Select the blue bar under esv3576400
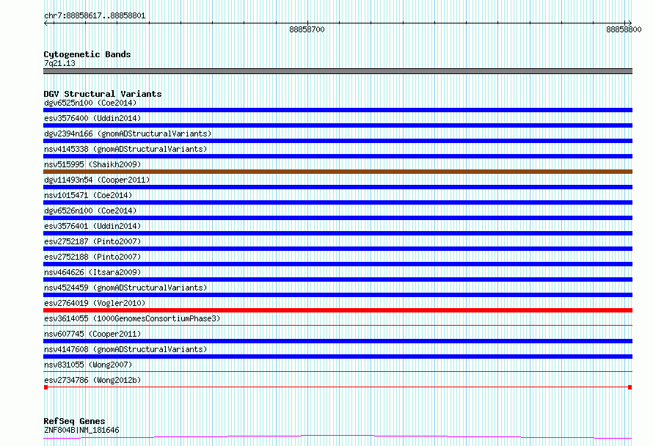Image resolution: width=653 pixels, height=446 pixels. [338, 125]
